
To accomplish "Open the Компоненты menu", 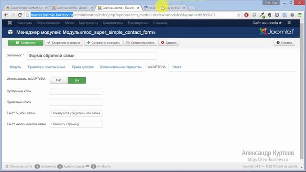I will [x=113, y=23].
